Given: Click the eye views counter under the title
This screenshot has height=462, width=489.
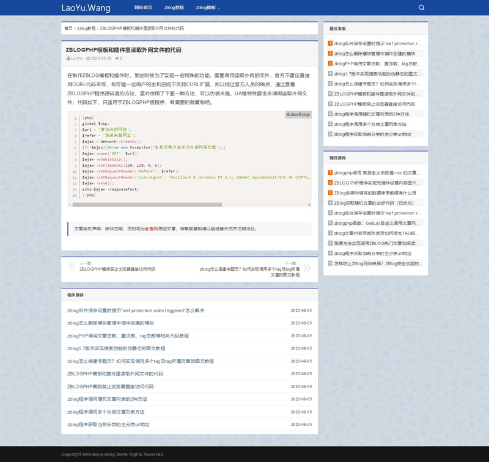Looking at the screenshot, I should pos(118,58).
